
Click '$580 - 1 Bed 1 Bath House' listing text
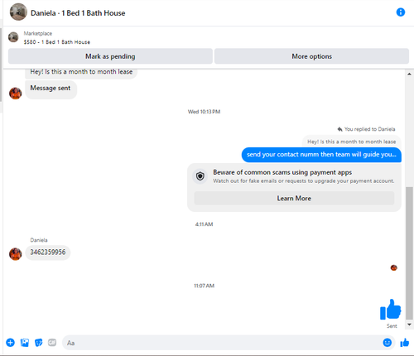pos(57,42)
